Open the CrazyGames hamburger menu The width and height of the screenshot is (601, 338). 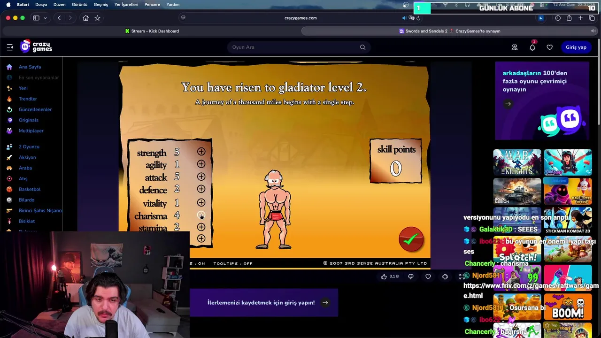click(x=10, y=47)
